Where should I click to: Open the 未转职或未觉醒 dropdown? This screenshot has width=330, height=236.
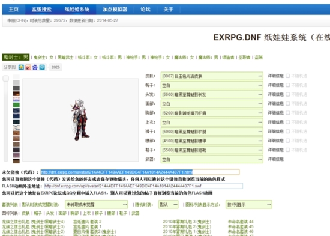96,204
